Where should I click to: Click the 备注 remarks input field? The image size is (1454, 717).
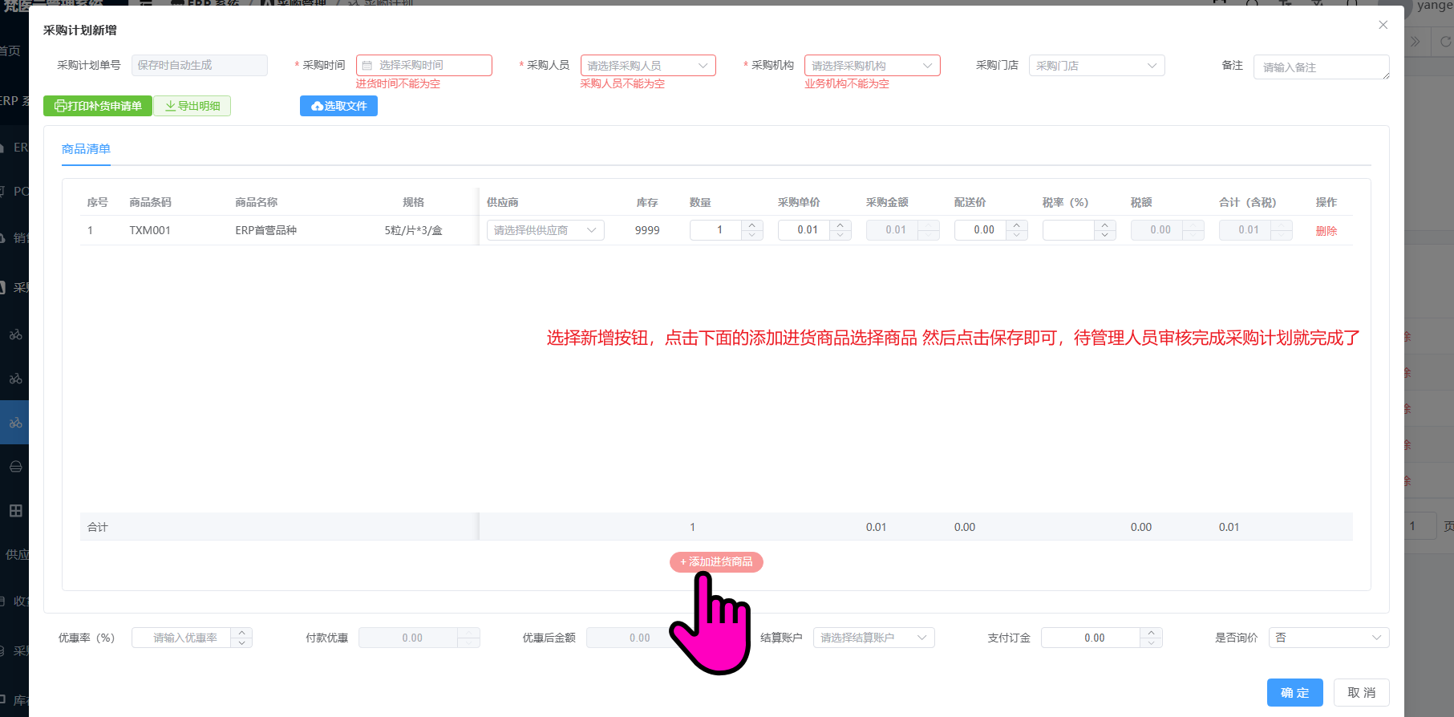point(1320,67)
